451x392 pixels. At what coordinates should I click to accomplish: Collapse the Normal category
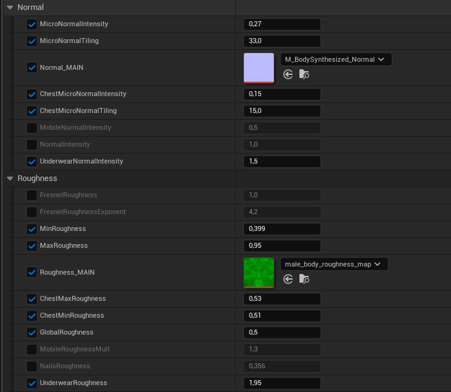pyautogui.click(x=10, y=7)
